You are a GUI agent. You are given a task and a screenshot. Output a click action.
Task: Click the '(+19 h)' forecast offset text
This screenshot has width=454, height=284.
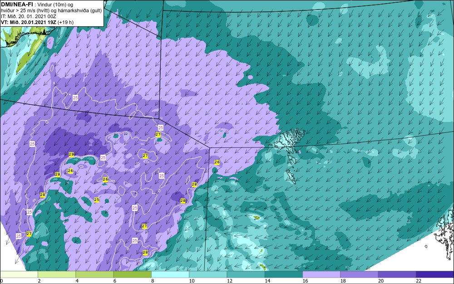coord(66,22)
